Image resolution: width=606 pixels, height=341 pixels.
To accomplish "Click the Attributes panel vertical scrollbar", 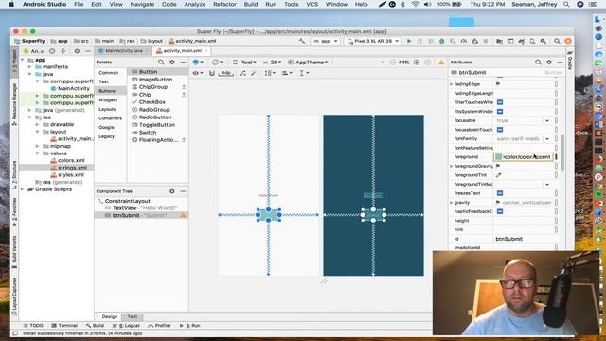I will coord(562,153).
